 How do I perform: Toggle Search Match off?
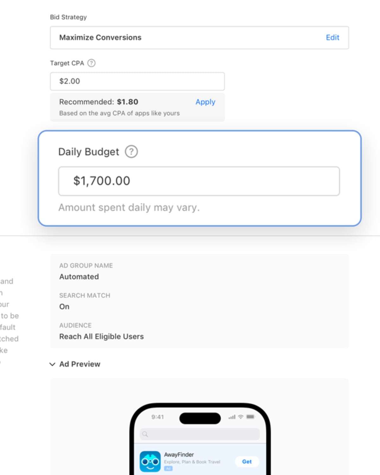tap(64, 306)
